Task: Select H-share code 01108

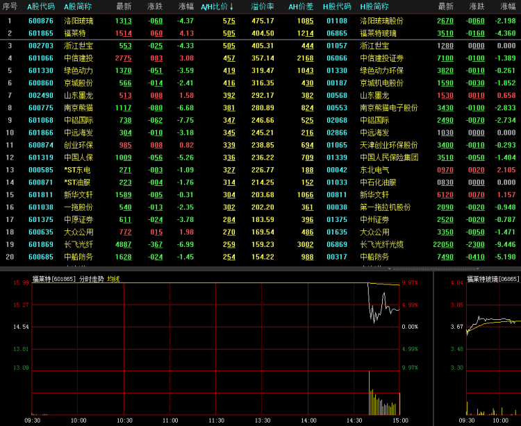Action: pos(336,21)
